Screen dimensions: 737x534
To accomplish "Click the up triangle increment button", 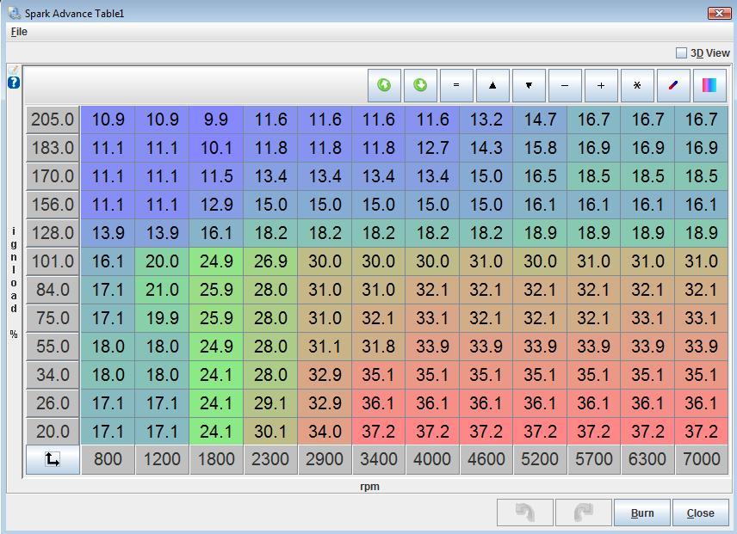I will click(x=492, y=85).
